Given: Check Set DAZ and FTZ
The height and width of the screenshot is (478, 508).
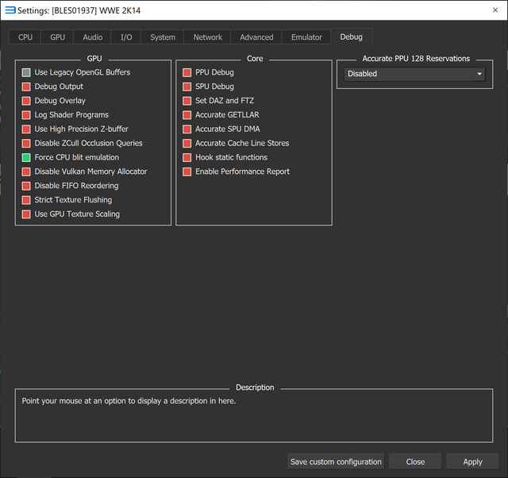Looking at the screenshot, I should [x=187, y=101].
